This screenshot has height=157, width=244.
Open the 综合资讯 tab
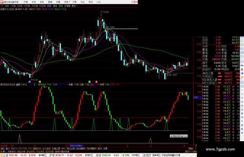pos(31,152)
